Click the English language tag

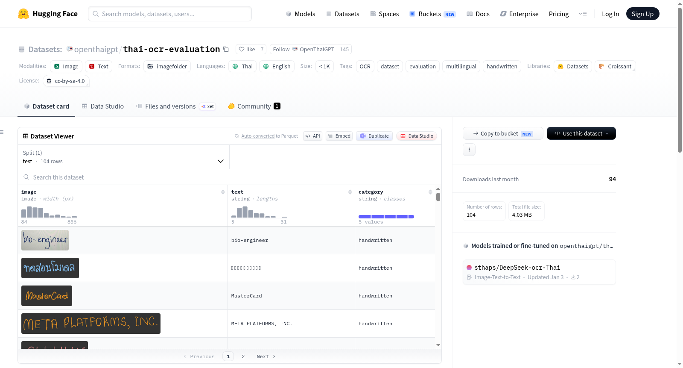[x=277, y=66]
